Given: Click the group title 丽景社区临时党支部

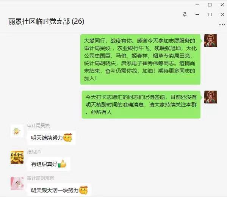Looking at the screenshot, I should pyautogui.click(x=39, y=22).
